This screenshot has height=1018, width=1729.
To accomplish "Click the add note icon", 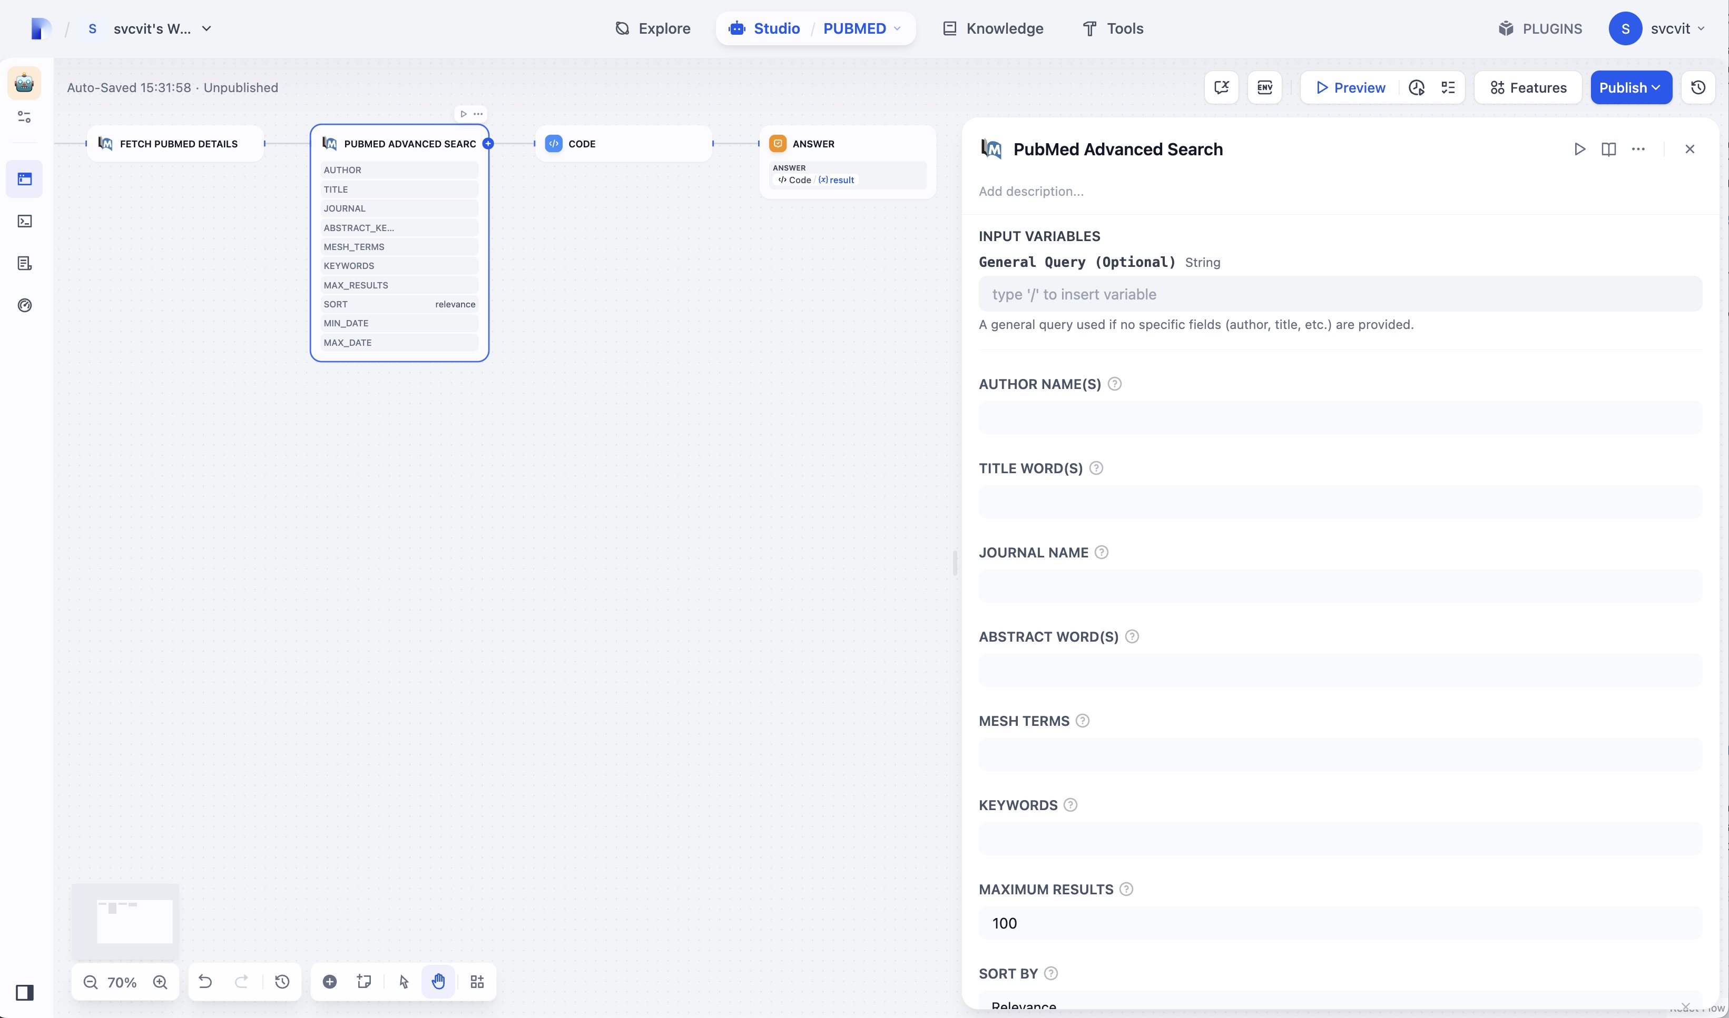I will coord(365,982).
